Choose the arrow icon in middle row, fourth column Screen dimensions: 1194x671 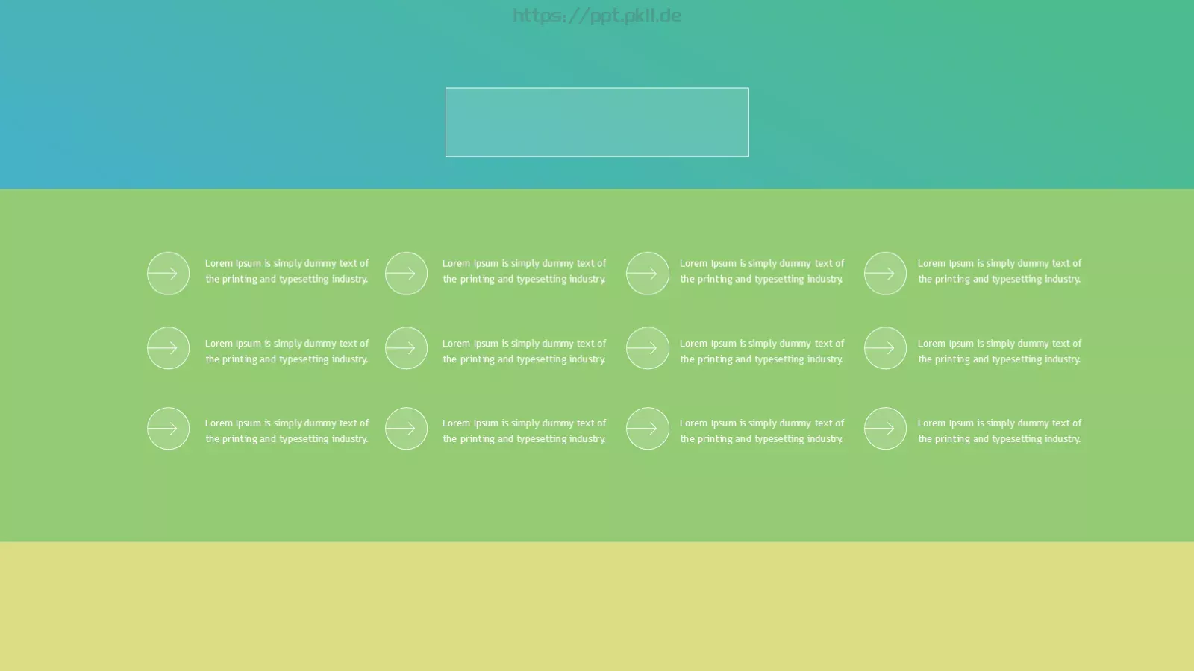(885, 348)
